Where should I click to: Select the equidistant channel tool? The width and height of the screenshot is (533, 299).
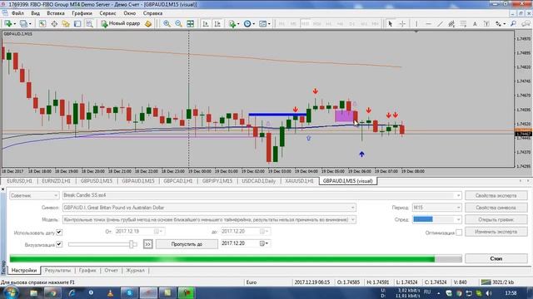451,24
